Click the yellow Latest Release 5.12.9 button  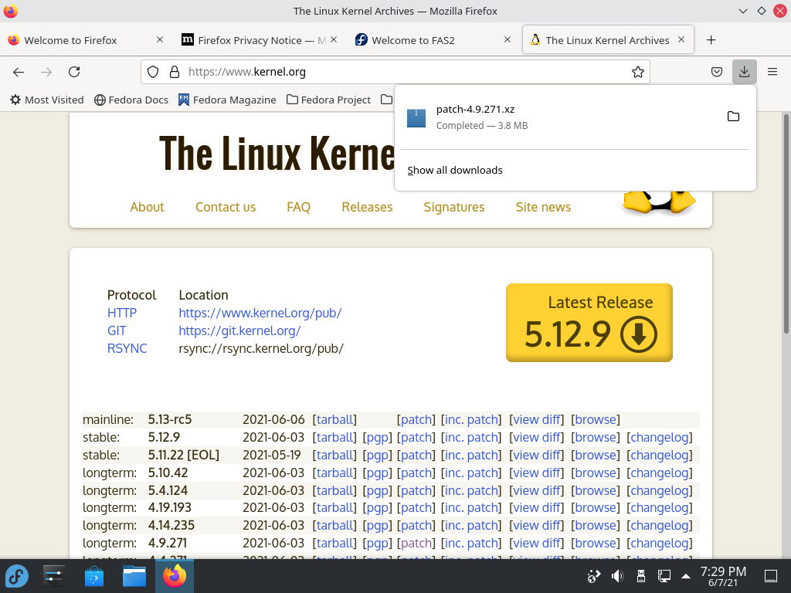tap(589, 323)
